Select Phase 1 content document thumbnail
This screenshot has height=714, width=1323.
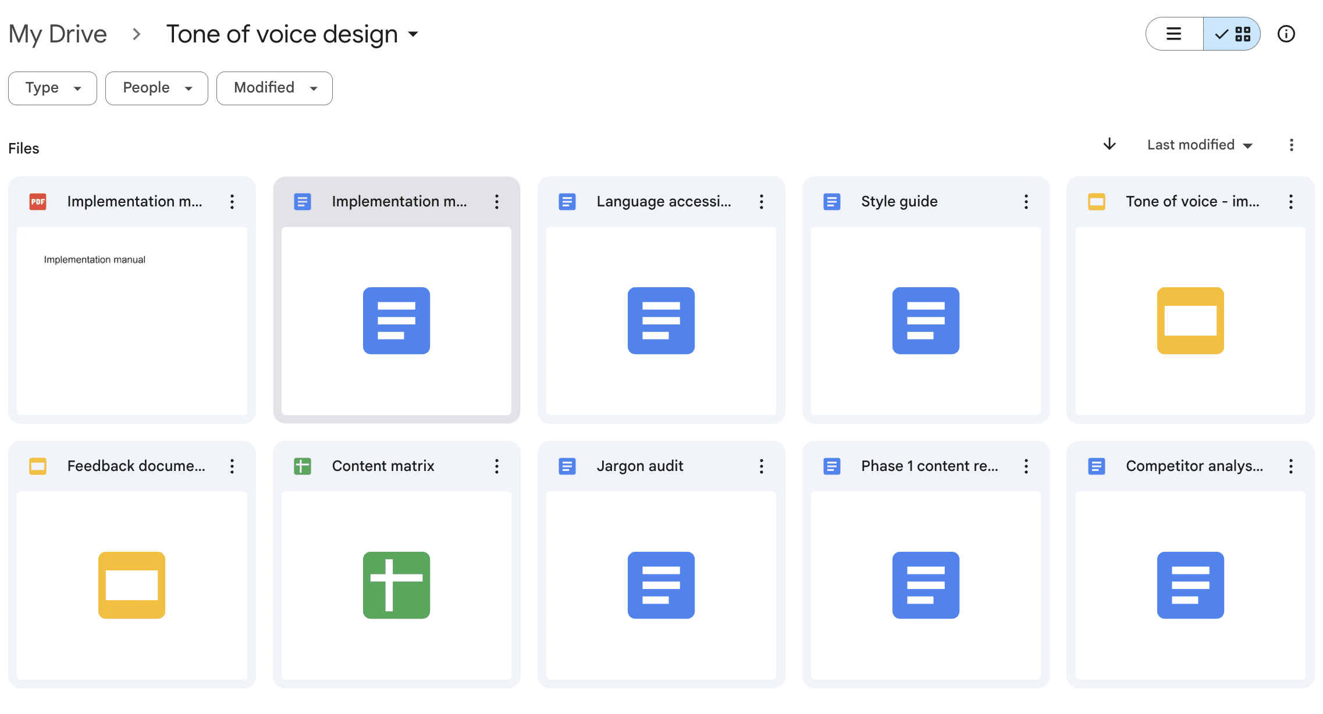coord(926,586)
